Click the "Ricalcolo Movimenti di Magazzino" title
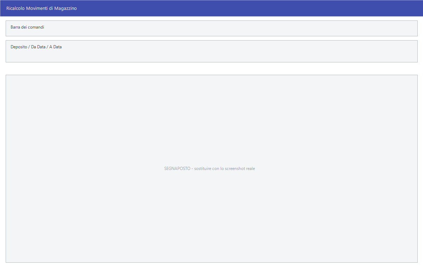The width and height of the screenshot is (423, 268). pyautogui.click(x=42, y=8)
